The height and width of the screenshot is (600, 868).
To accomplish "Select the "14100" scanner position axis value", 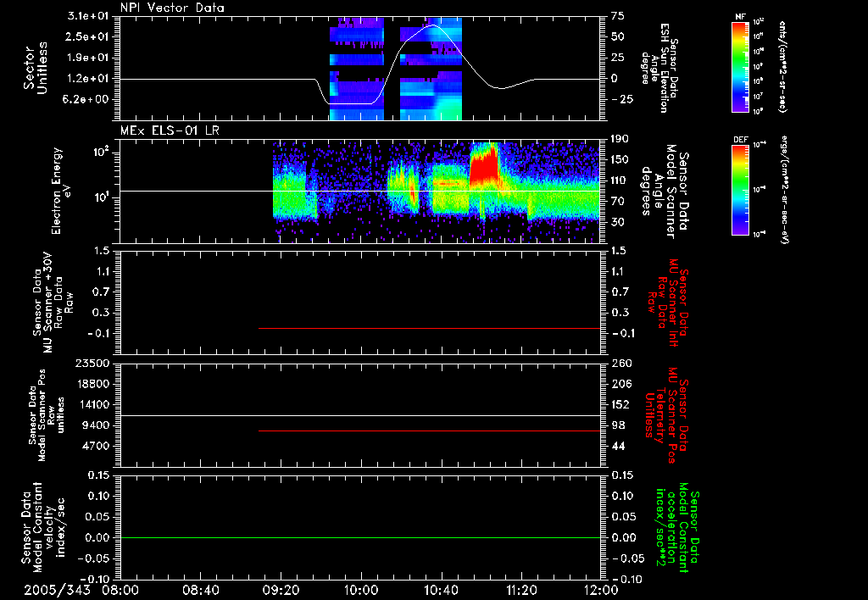I will 92,404.
